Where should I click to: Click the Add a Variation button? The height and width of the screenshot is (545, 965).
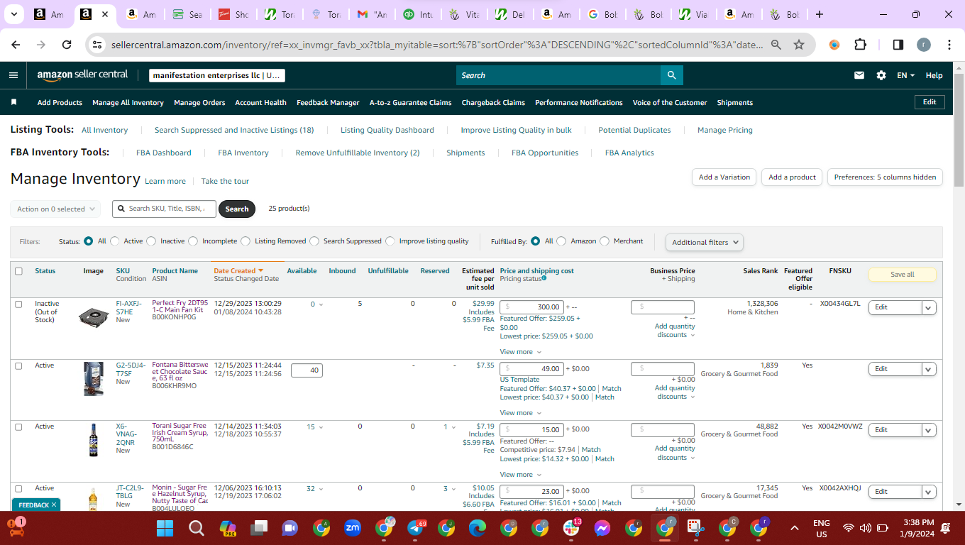(x=724, y=177)
